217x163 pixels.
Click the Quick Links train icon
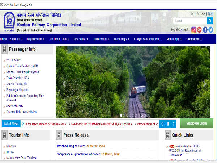pyautogui.click(x=167, y=135)
